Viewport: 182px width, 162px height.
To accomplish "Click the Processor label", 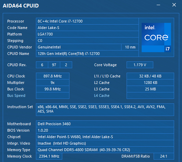I will point(15,21).
